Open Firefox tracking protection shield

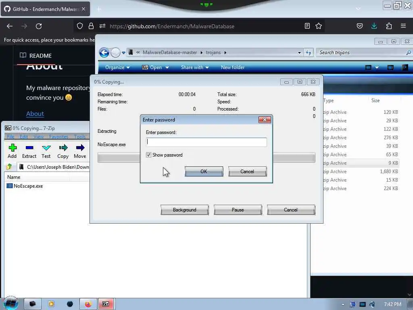click(x=80, y=26)
